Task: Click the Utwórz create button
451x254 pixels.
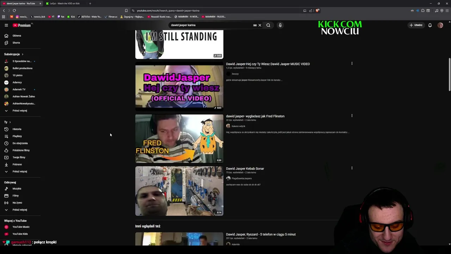Action: pos(416,25)
